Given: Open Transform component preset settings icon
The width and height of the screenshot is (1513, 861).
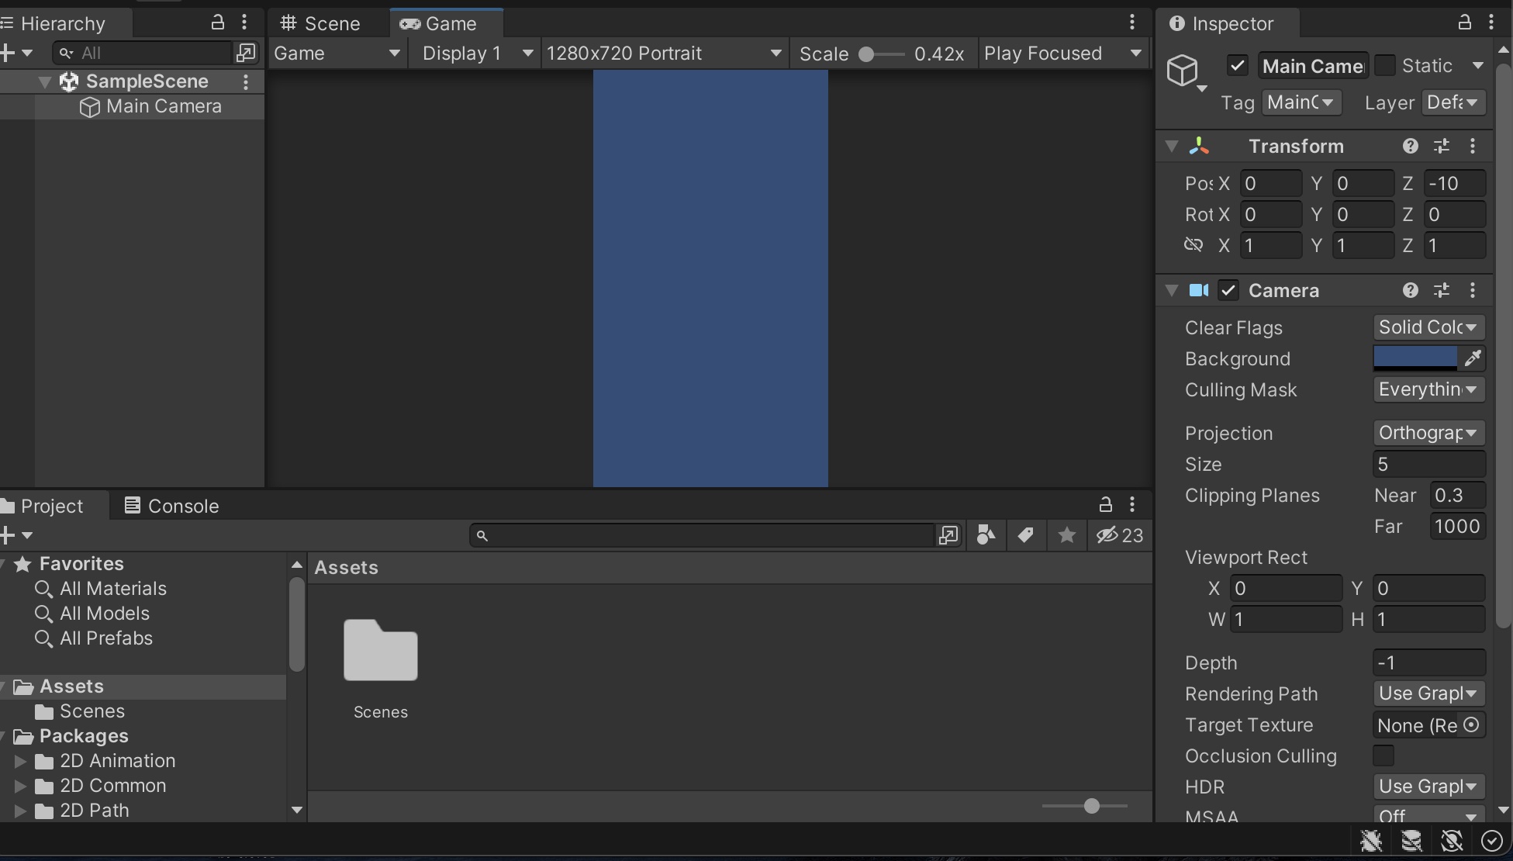Looking at the screenshot, I should pyautogui.click(x=1441, y=146).
